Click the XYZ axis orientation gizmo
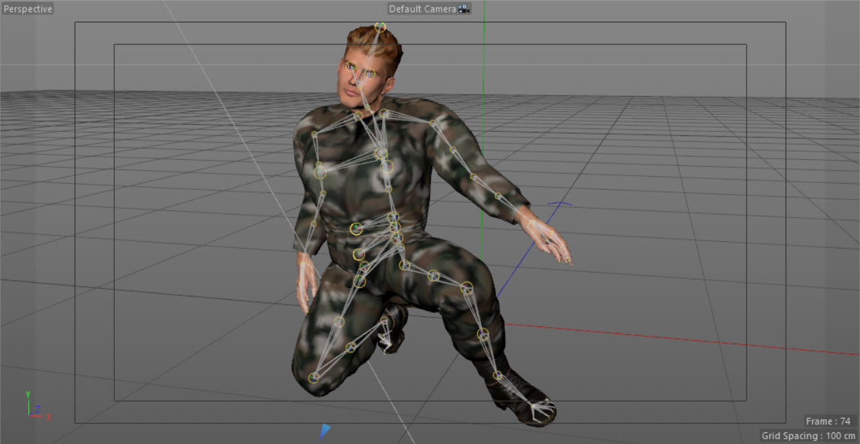The width and height of the screenshot is (860, 444). 37,406
